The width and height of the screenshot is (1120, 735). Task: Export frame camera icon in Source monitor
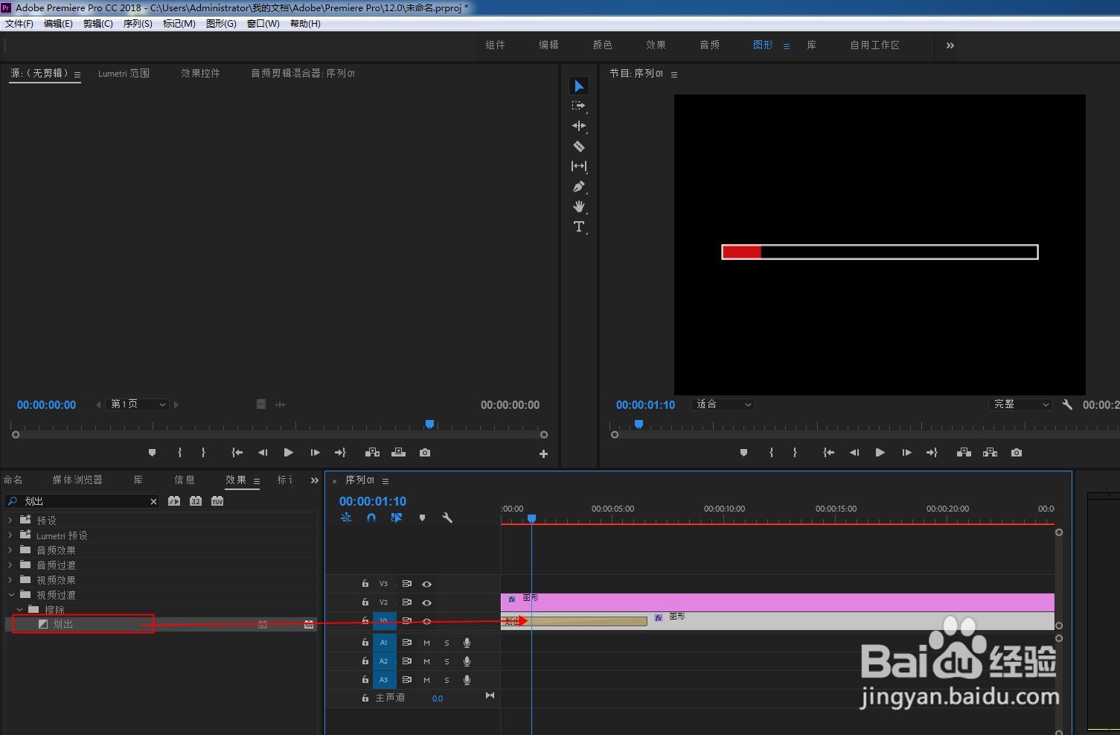click(425, 453)
